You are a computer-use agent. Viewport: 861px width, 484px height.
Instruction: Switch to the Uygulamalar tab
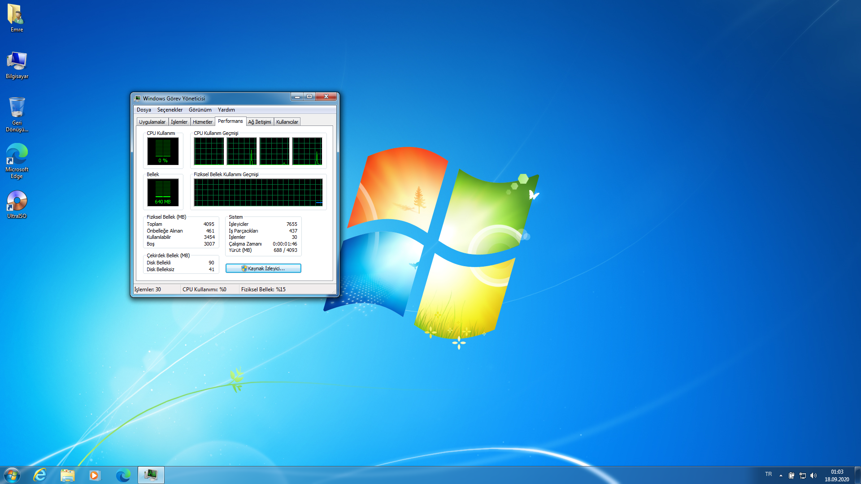click(152, 122)
